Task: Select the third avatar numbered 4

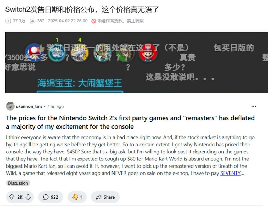Action: point(80,53)
